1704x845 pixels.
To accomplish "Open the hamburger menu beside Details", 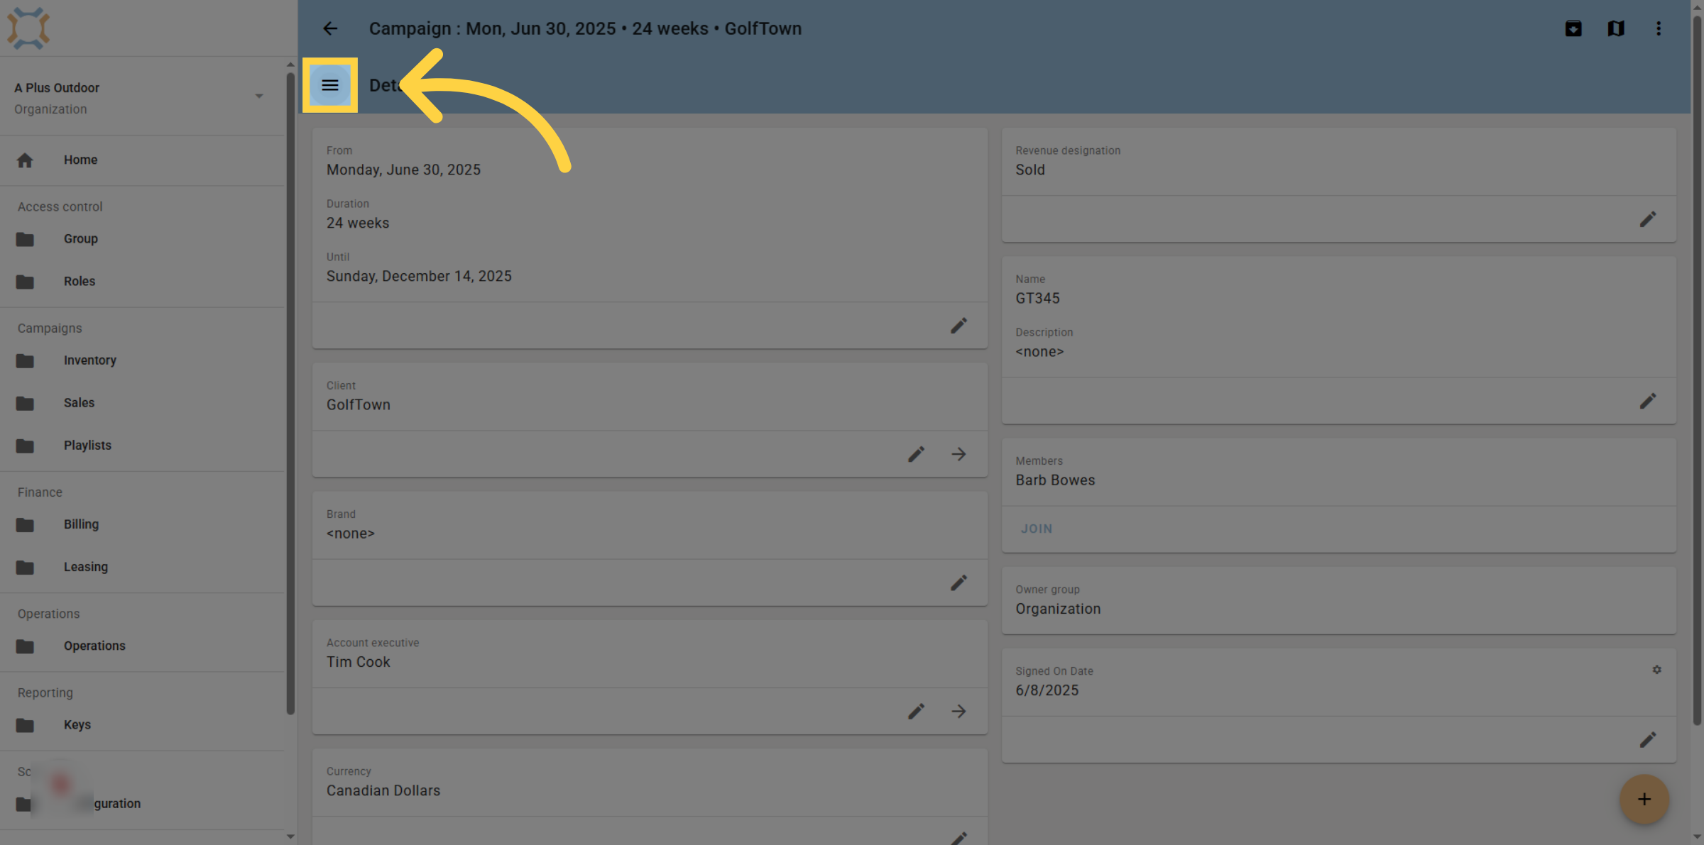I will 329,85.
